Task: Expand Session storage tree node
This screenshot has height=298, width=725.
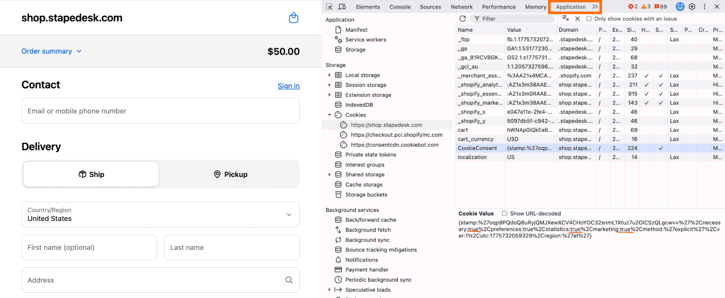Action: 329,85
